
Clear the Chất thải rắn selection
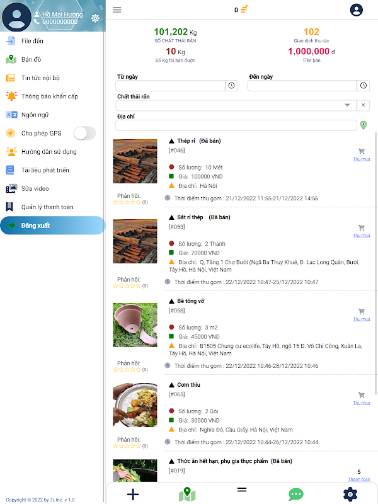tap(364, 105)
